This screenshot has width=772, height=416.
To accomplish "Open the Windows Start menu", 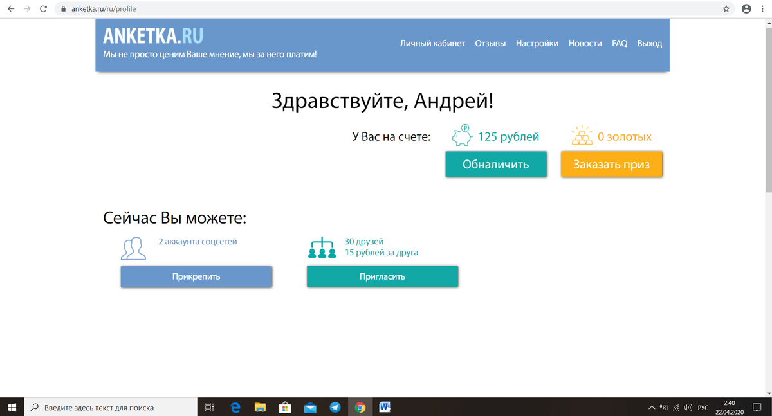I will pos(12,407).
